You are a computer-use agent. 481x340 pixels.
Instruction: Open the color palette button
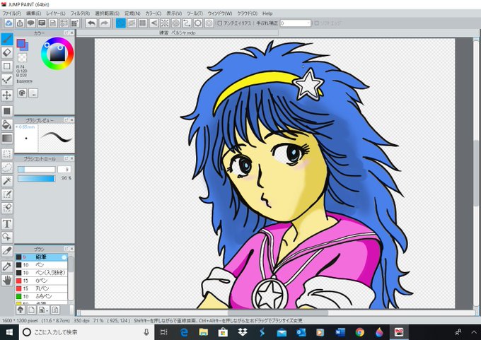[22, 93]
